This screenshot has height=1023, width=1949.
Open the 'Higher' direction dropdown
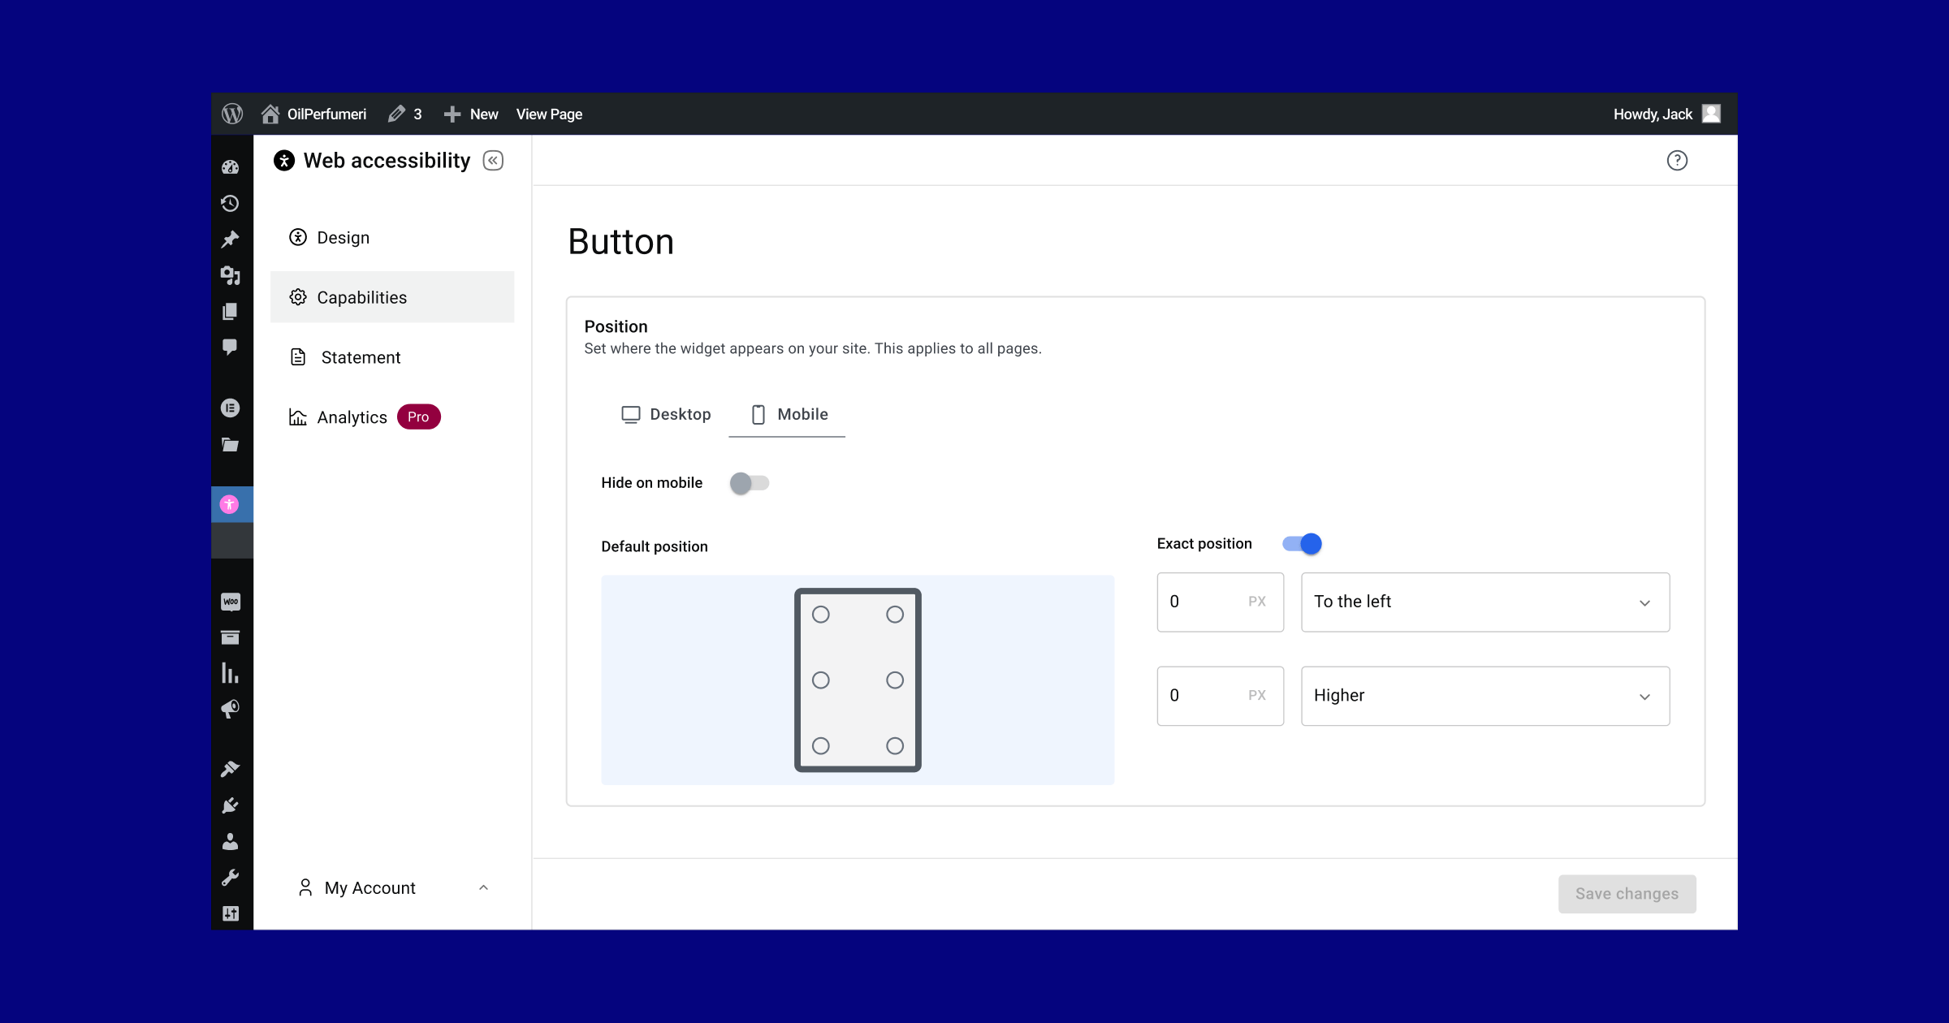[x=1484, y=696]
